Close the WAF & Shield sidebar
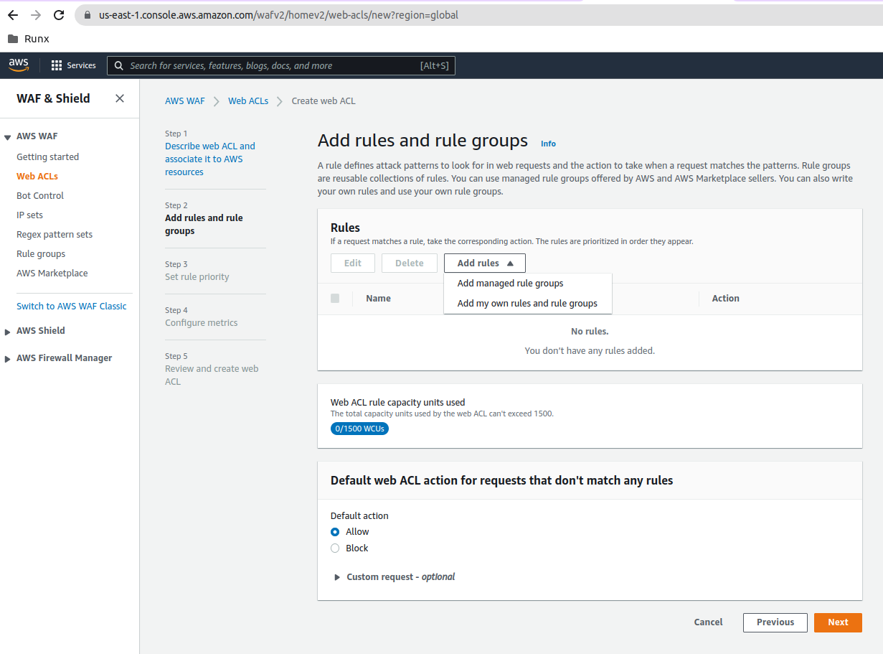Viewport: 883px width, 654px height. coord(120,98)
